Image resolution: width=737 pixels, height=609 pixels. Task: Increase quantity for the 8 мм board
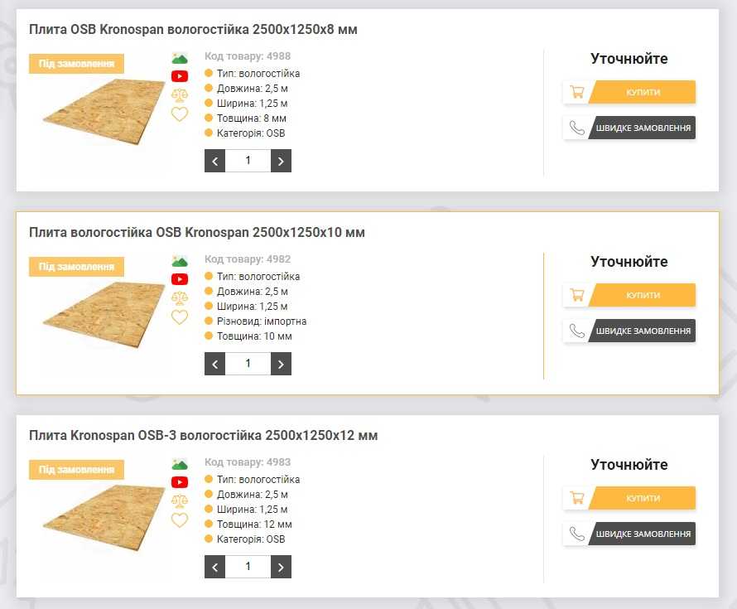281,161
